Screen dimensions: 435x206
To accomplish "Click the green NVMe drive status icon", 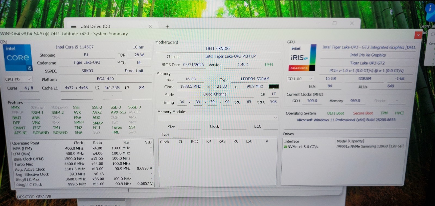I will [285, 147].
